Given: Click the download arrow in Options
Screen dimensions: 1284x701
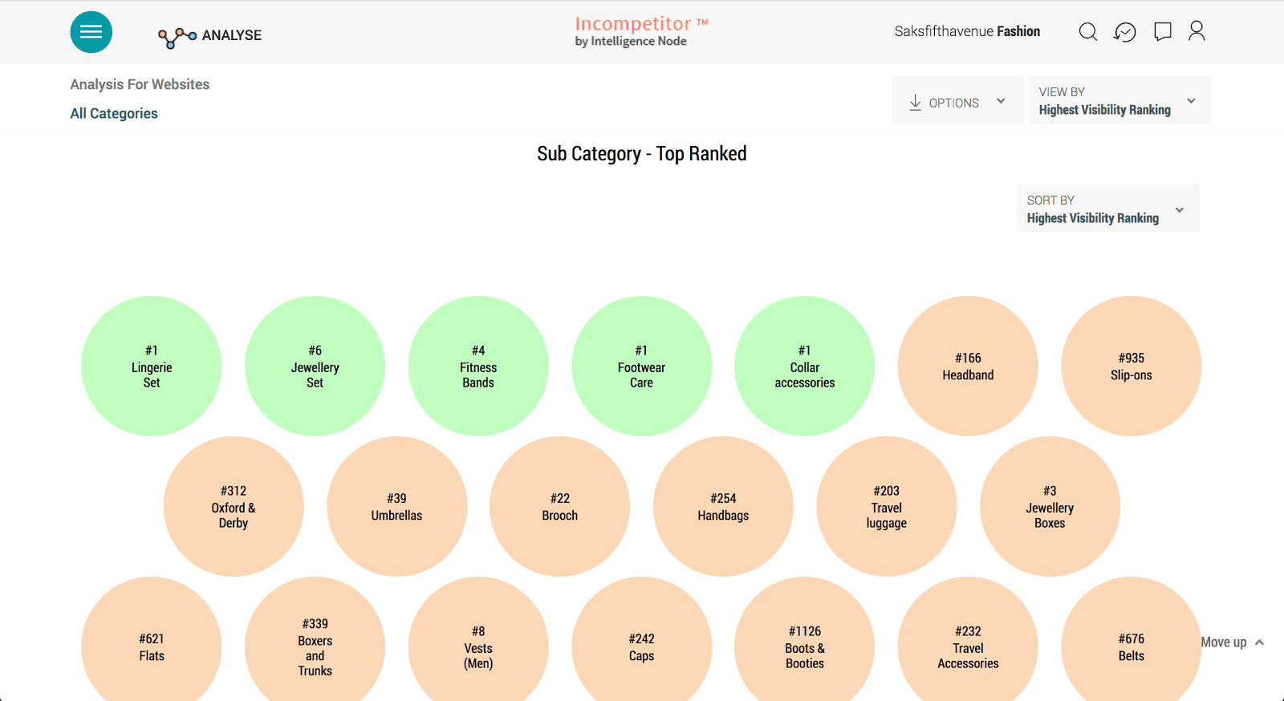Looking at the screenshot, I should 915,103.
